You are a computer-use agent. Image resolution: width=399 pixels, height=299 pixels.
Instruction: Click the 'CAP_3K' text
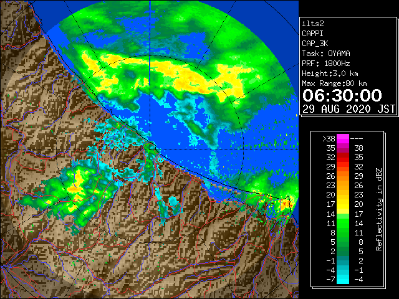point(315,44)
